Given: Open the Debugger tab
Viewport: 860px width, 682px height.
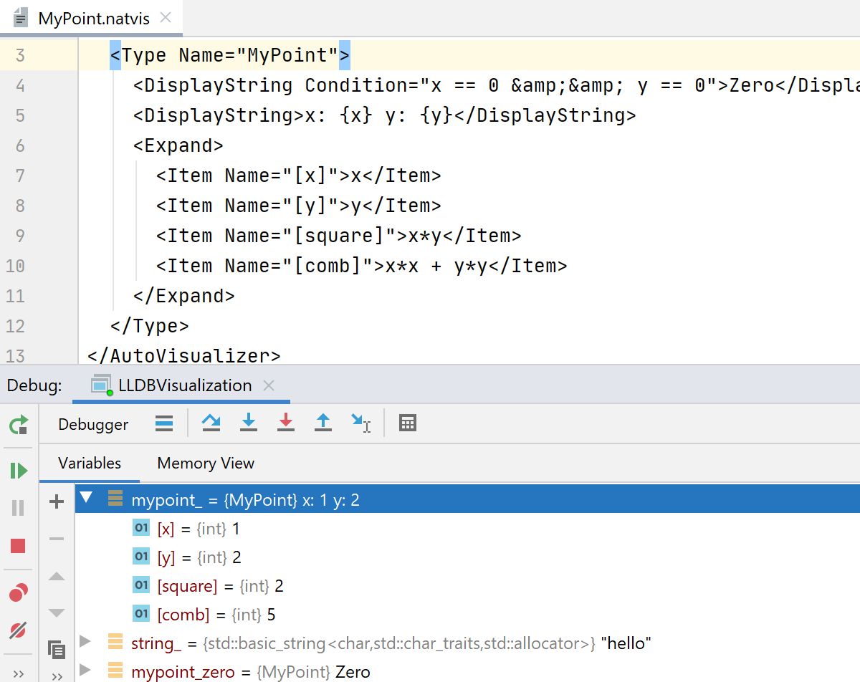Looking at the screenshot, I should pos(93,424).
